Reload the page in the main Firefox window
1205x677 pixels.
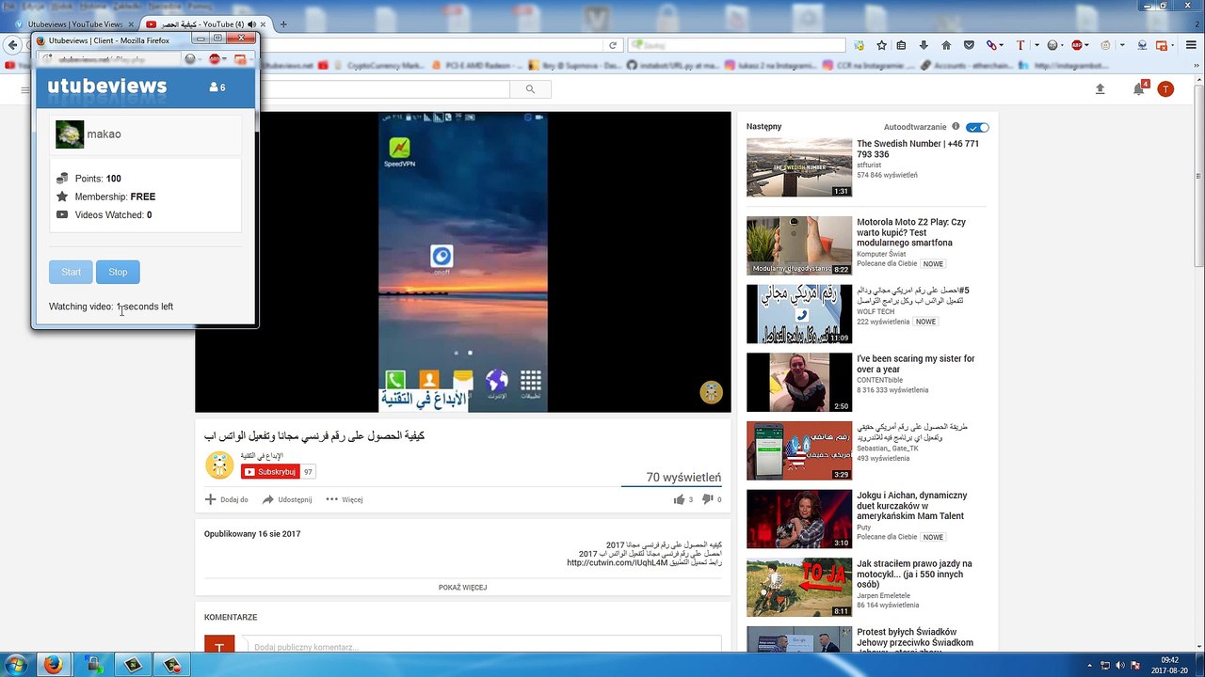[613, 45]
